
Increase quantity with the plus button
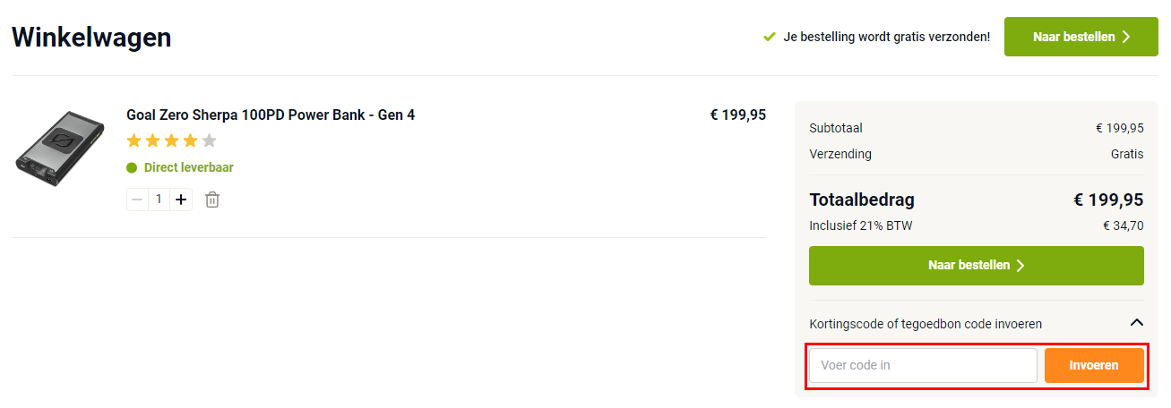pos(181,200)
